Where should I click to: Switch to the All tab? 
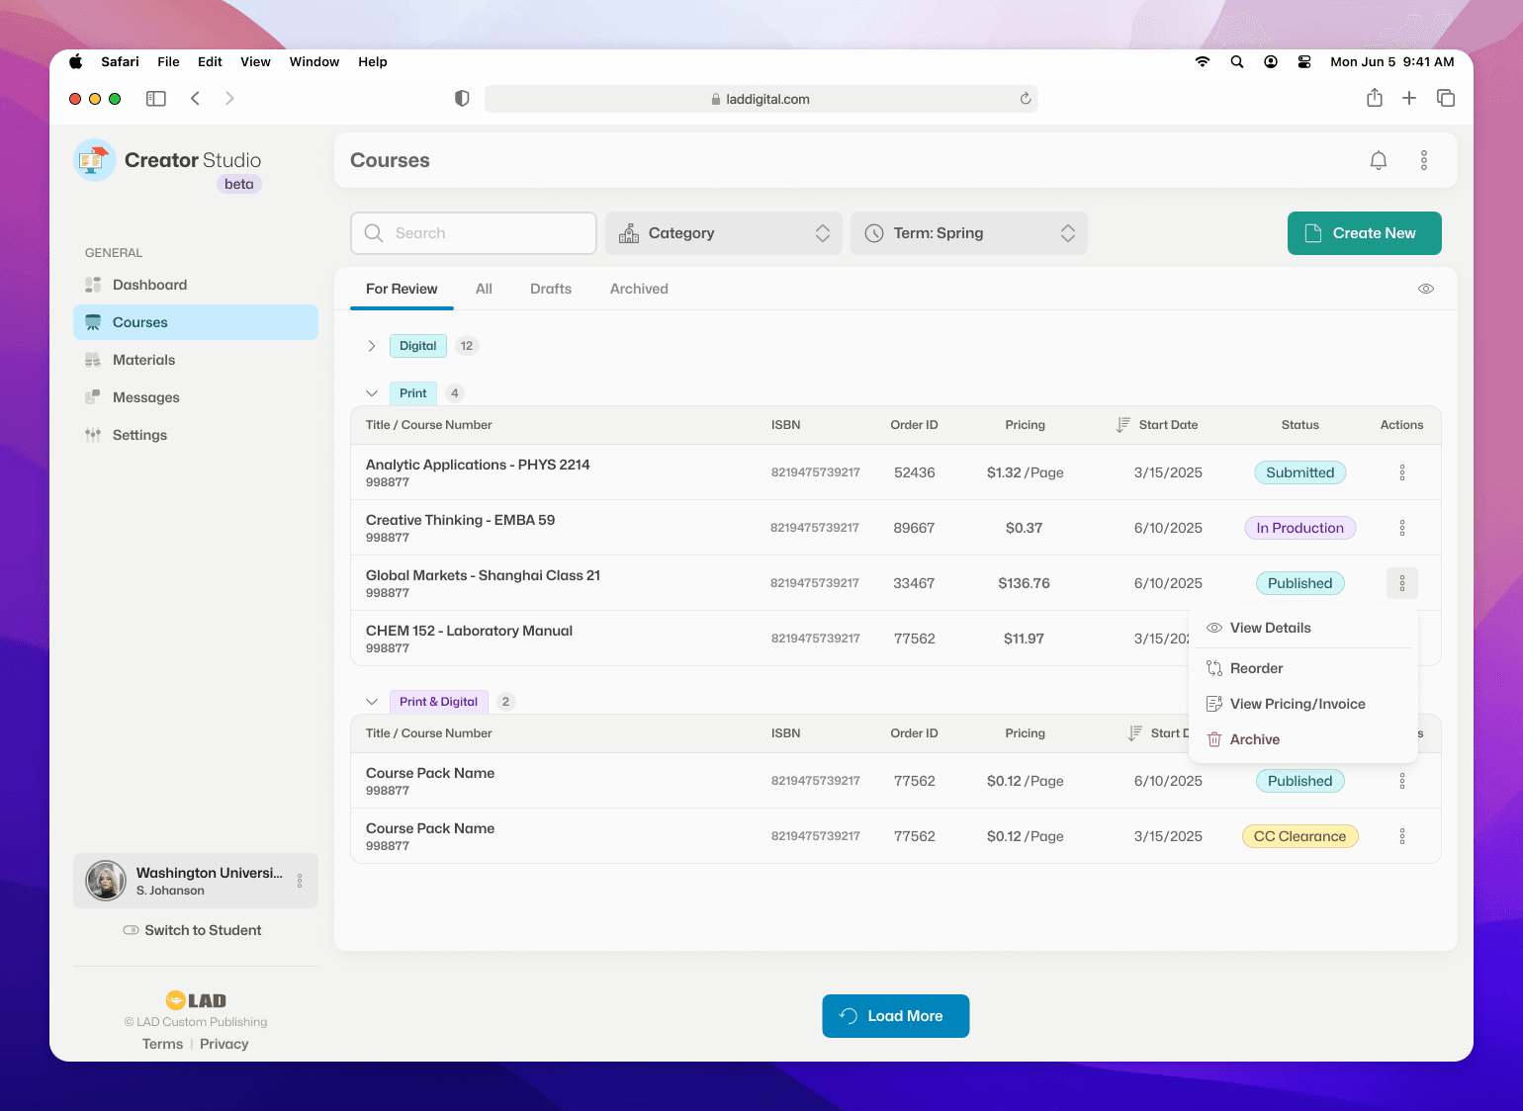(484, 289)
